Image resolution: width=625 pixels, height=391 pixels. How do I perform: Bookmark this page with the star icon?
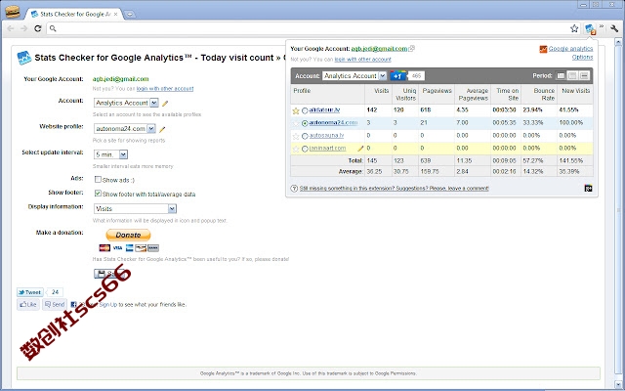pos(574,28)
